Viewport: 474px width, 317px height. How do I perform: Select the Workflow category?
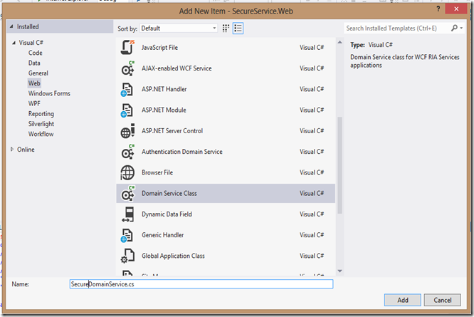[x=41, y=134]
